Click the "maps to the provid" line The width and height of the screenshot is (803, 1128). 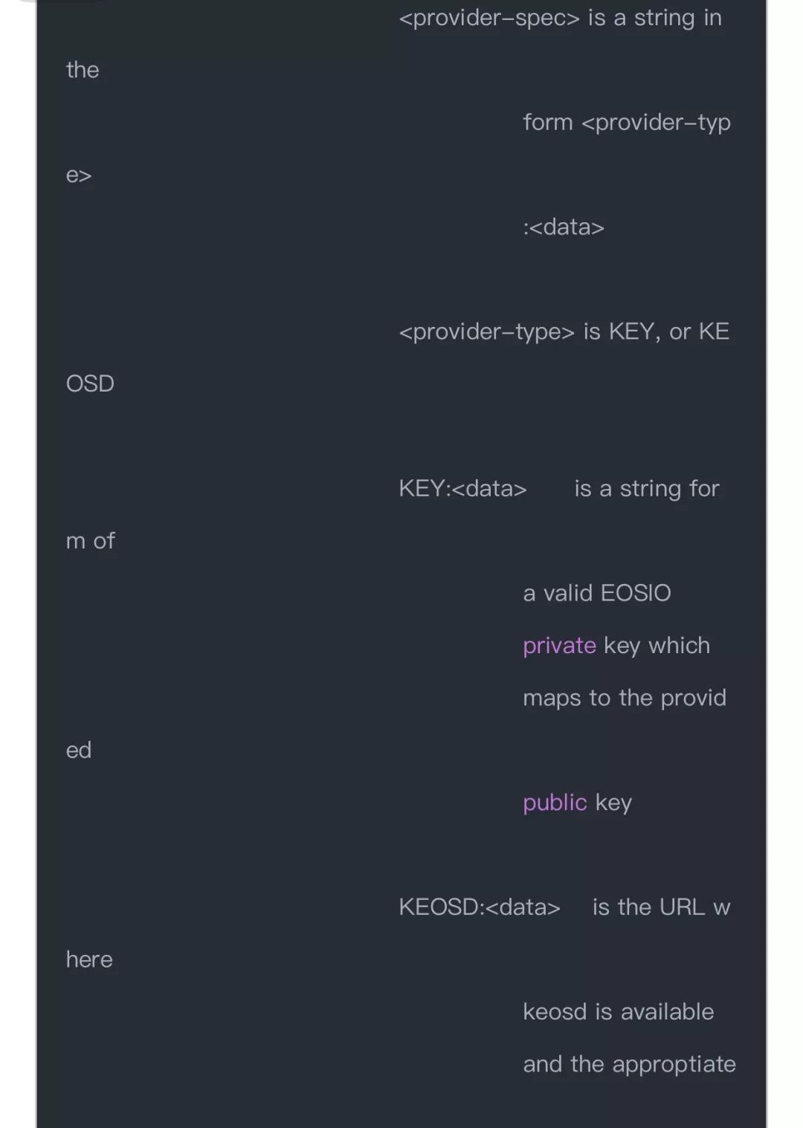[625, 698]
